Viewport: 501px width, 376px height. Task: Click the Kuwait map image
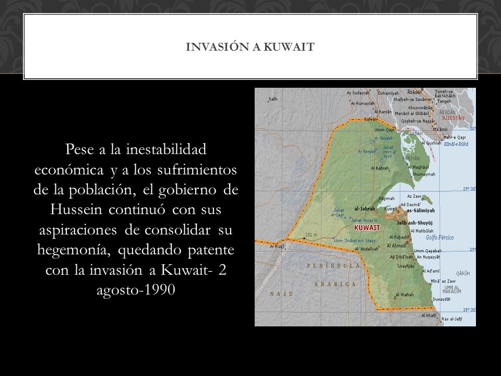click(365, 207)
